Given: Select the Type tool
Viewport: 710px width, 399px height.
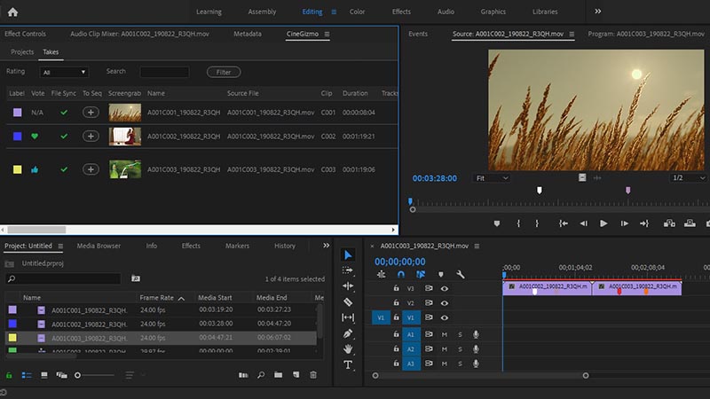Looking at the screenshot, I should tap(348, 364).
